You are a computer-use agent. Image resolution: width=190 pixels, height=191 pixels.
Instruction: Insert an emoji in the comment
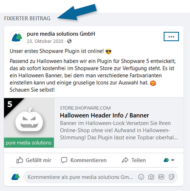point(141,177)
